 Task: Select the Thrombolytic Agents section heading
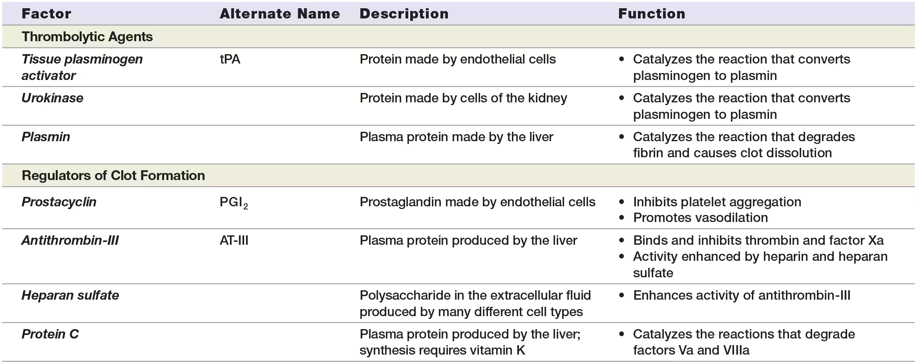[87, 36]
